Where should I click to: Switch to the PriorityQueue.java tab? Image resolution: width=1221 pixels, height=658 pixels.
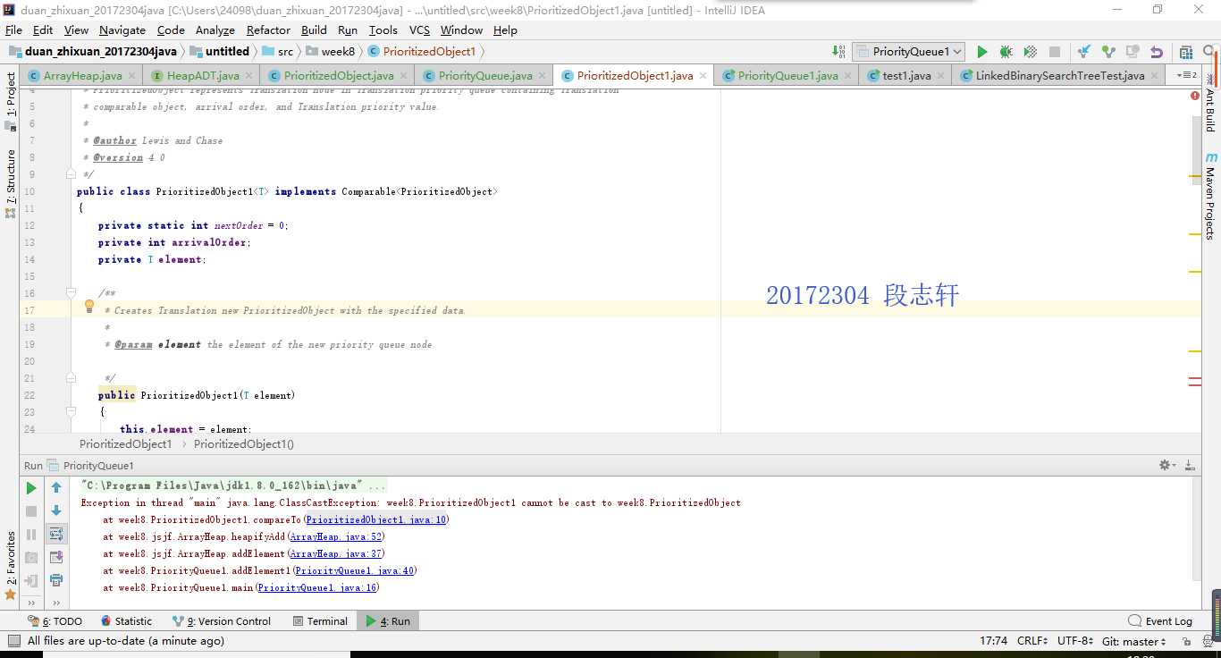pyautogui.click(x=485, y=75)
